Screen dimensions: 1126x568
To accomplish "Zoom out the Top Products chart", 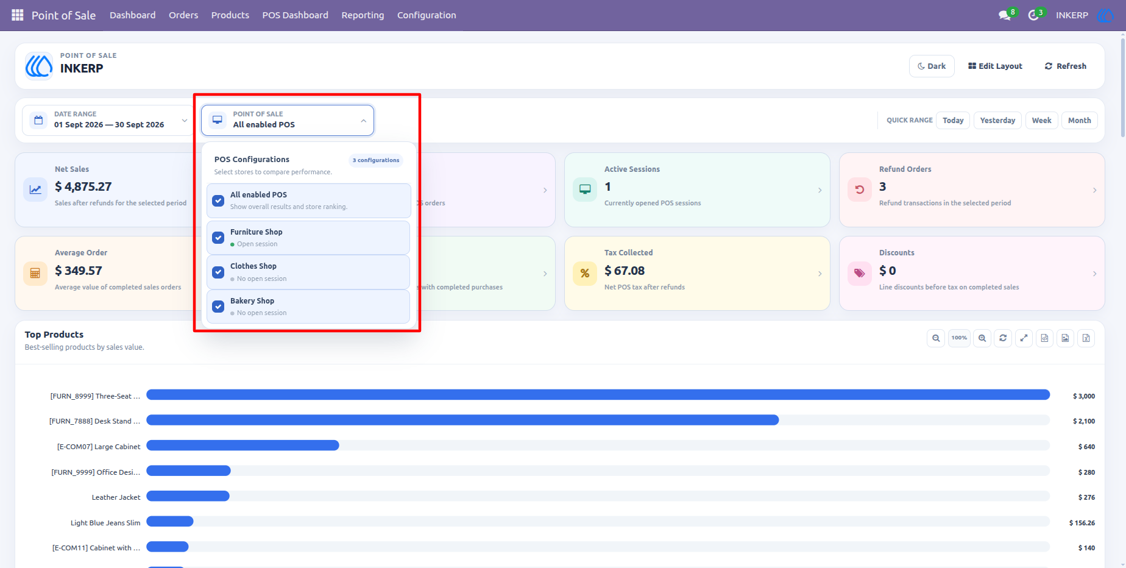I will [x=936, y=338].
